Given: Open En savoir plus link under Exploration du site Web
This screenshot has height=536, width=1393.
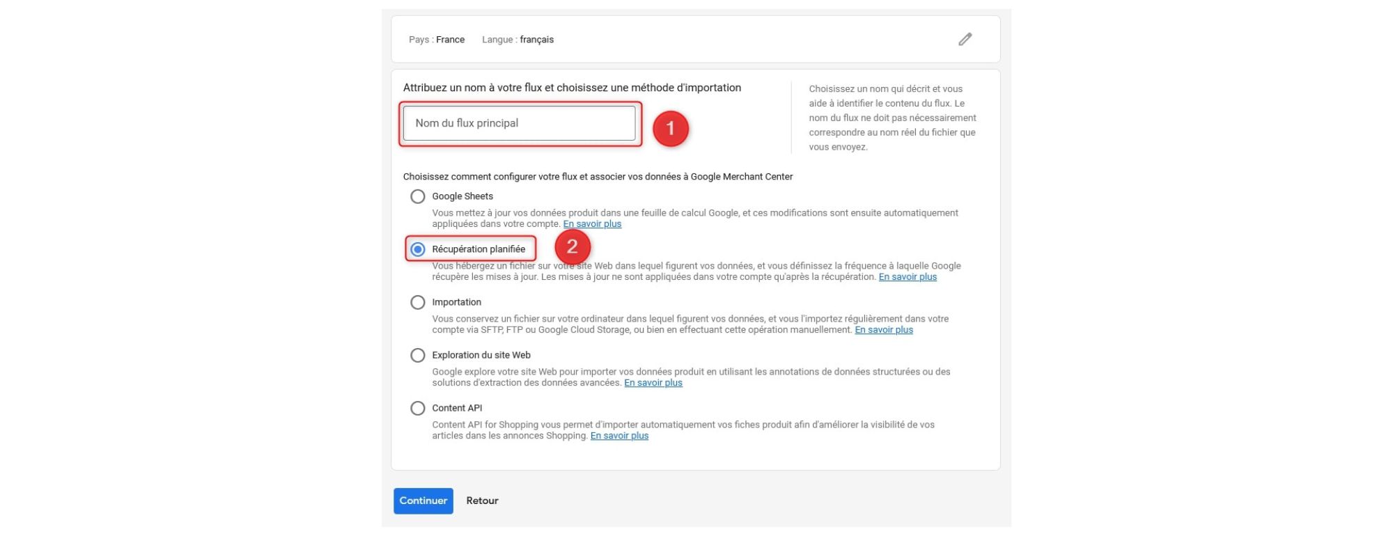Looking at the screenshot, I should point(653,383).
